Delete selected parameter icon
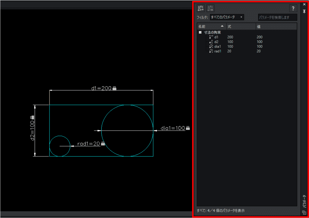Image resolution: width=309 pixels, height=218 pixels. coord(210,8)
